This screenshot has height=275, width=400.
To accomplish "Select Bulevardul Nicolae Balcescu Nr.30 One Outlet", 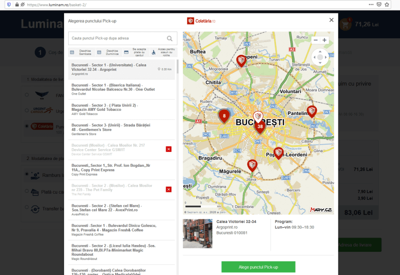I will click(121, 89).
